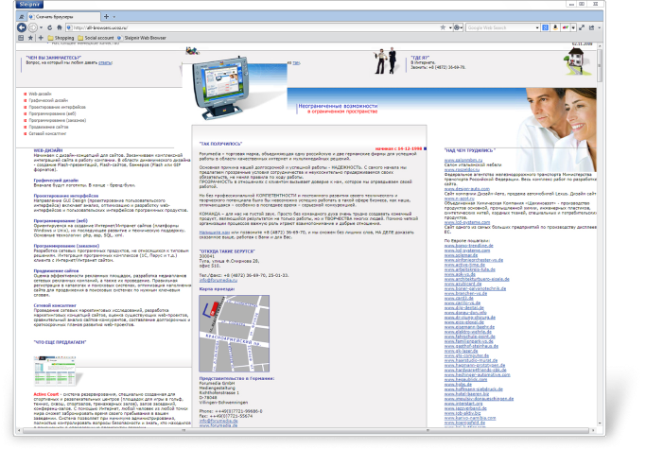Click the share/export toolbar icon
The width and height of the screenshot is (646, 449).
coord(592,27)
